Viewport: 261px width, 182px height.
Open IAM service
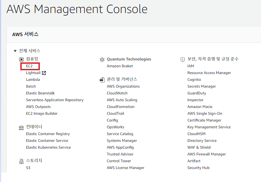point(191,66)
